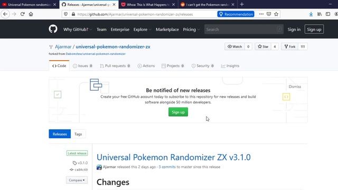Focus the GitHub search field
Screen dimensions: 338x190
pos(243,30)
